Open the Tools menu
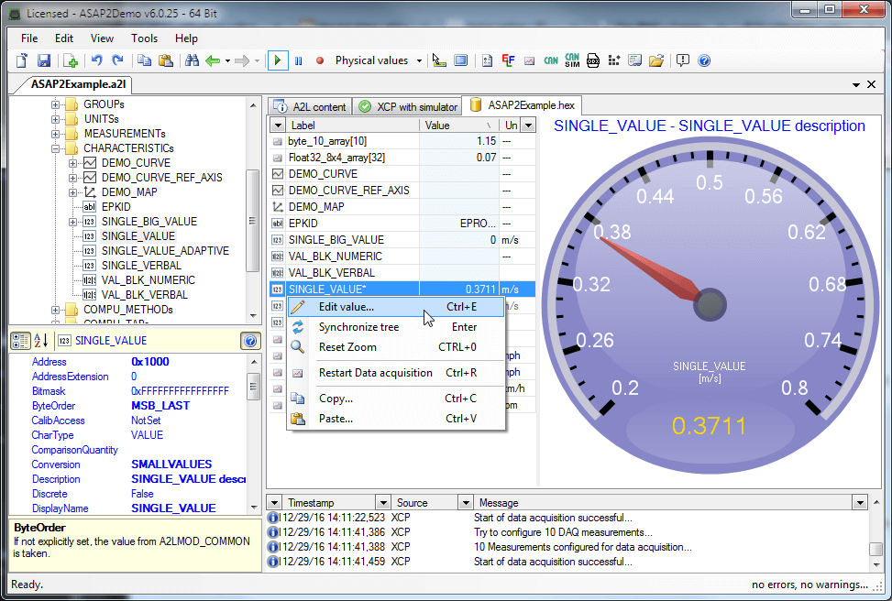This screenshot has width=892, height=601. coord(144,38)
